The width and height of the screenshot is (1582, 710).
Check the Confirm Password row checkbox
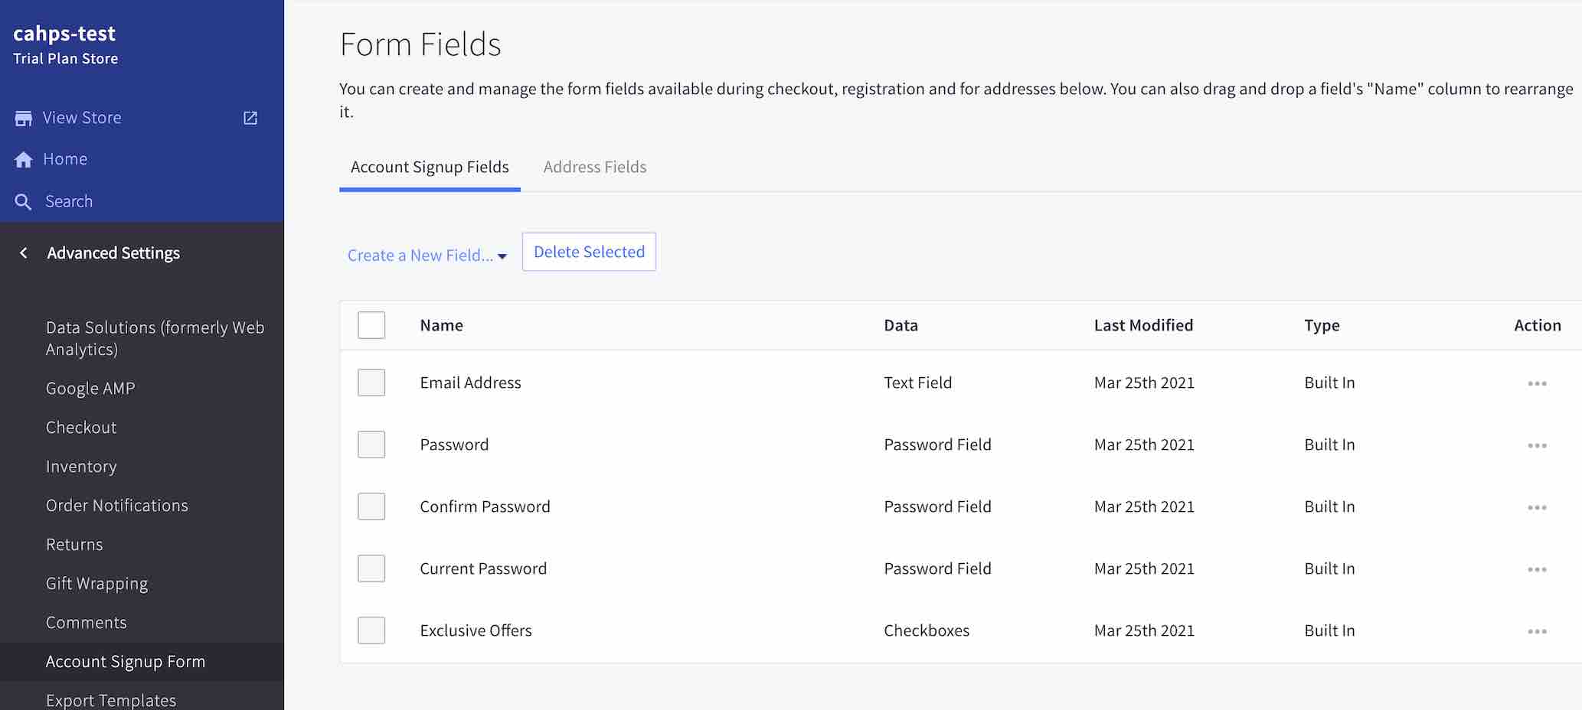tap(371, 506)
